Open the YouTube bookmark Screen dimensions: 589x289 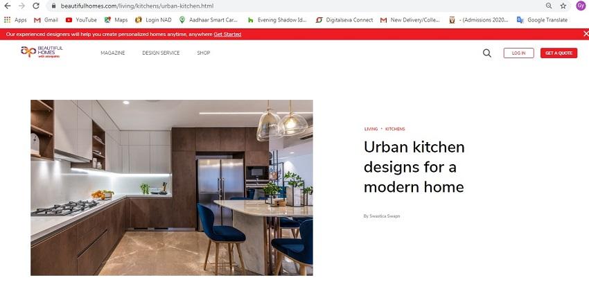(x=81, y=20)
